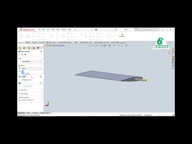Confirm the Boss-Extrude with the green checkmark

(x=19, y=54)
